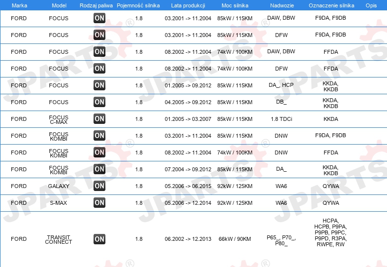Image resolution: width=387 pixels, height=267 pixels.
Task: Select ON icon in FOCUS KOMBI row dated 07.2004
Action: point(99,169)
